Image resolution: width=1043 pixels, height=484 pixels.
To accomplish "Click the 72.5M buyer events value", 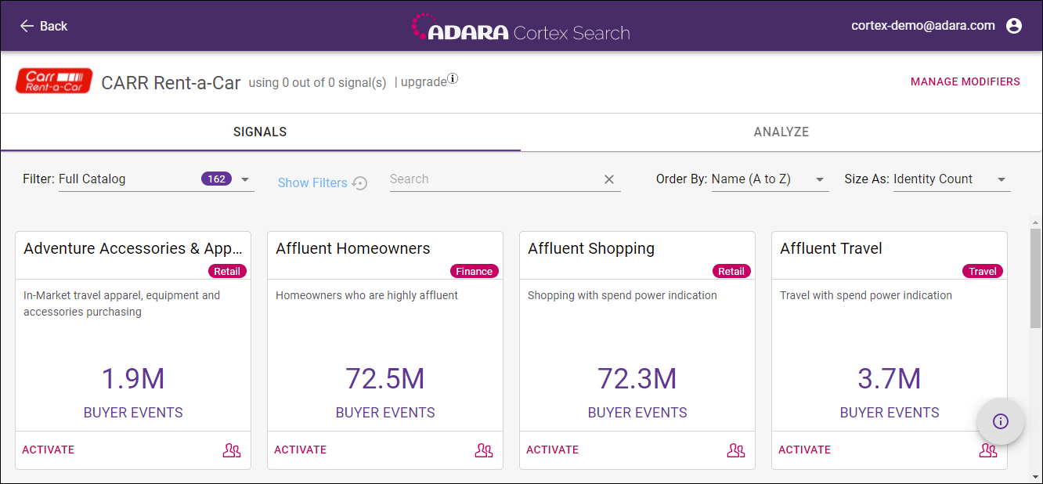I will [x=385, y=379].
